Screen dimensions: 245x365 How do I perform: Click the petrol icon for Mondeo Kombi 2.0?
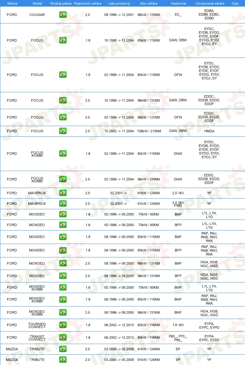[x=63, y=312]
